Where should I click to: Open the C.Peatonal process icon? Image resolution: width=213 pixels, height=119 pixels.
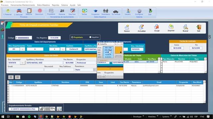(8, 12)
